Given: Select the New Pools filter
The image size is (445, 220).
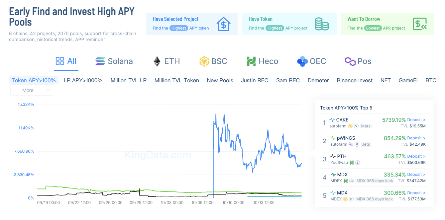Looking at the screenshot, I should coord(220,80).
